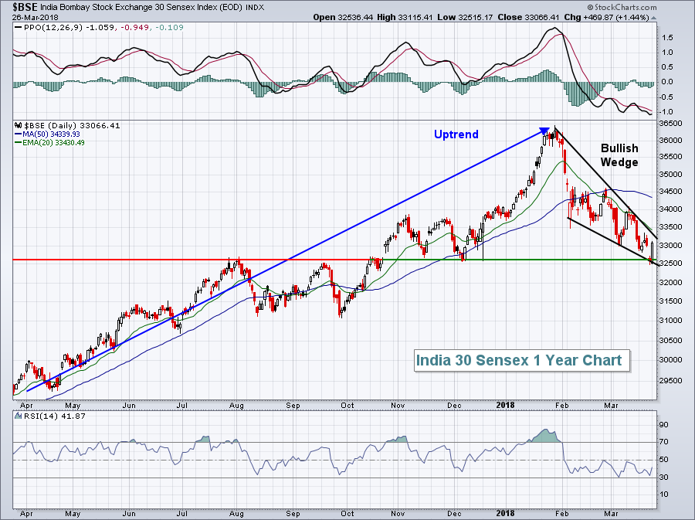Click the 50 label on the RSI axis

click(x=664, y=460)
